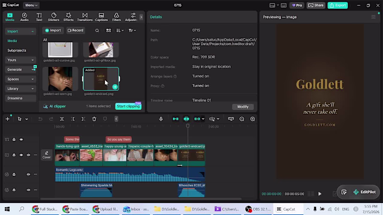The image size is (383, 215).
Task: Hide the text track with eye icon
Action: click(21, 140)
